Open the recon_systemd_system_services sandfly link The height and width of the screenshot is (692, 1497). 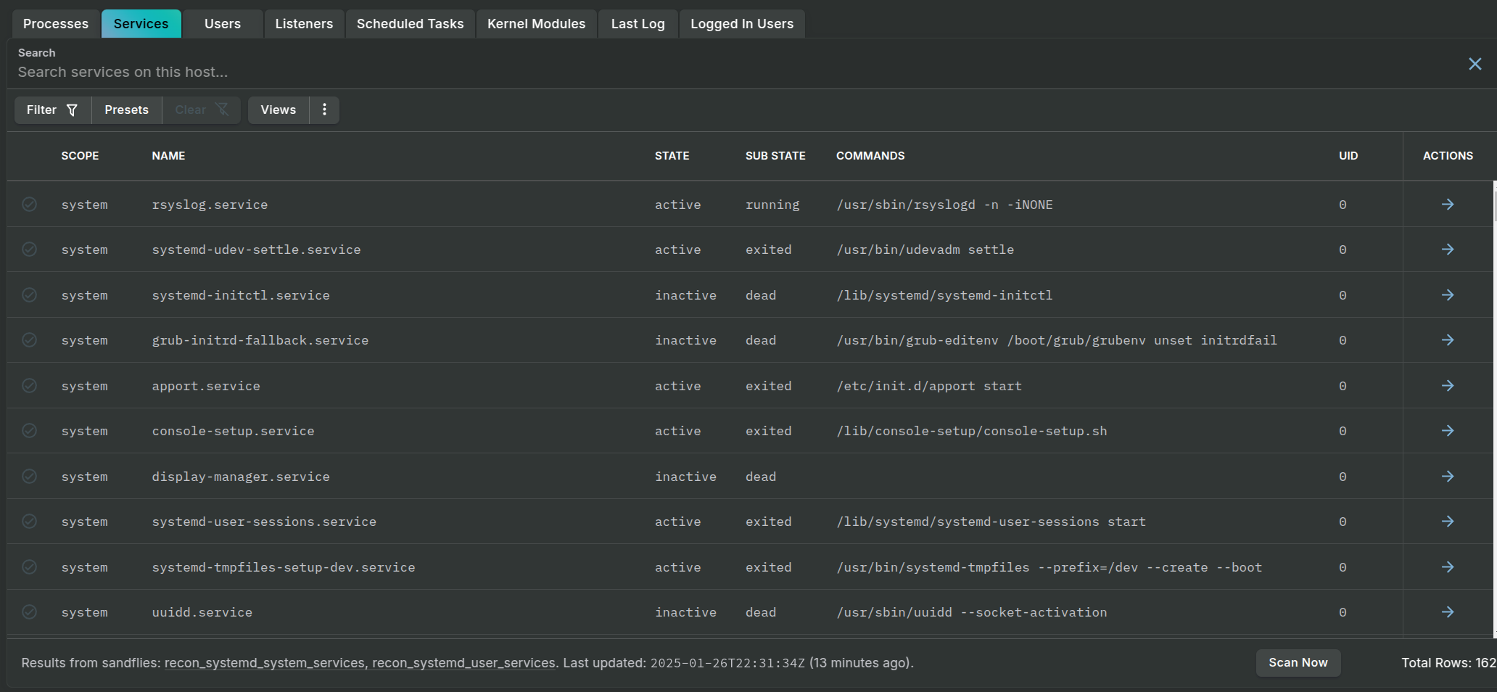265,663
